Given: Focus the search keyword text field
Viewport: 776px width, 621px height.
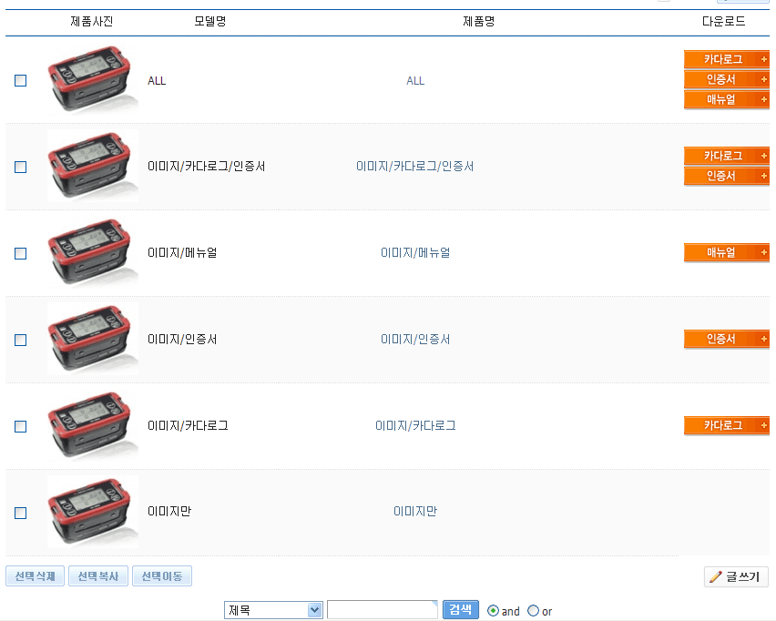Looking at the screenshot, I should tap(382, 610).
